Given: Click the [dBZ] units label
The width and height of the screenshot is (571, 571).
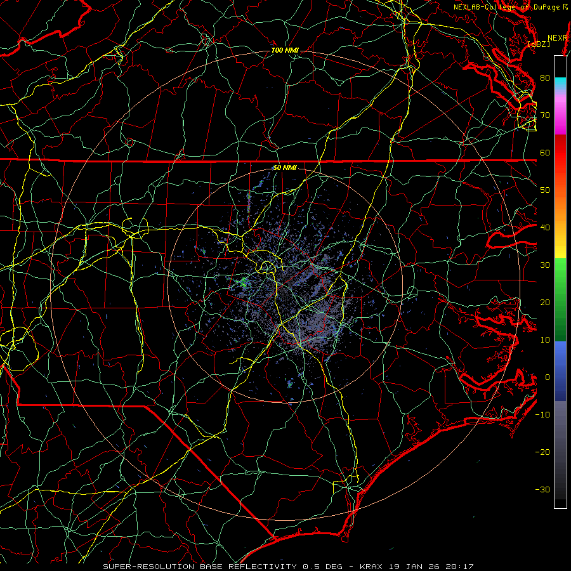Looking at the screenshot, I should 539,44.
